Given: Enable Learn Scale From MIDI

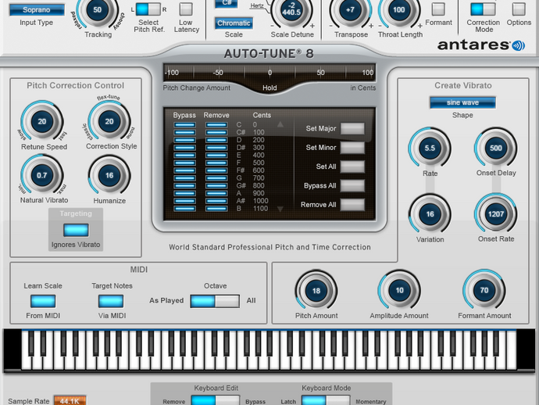Looking at the screenshot, I should pyautogui.click(x=43, y=301).
